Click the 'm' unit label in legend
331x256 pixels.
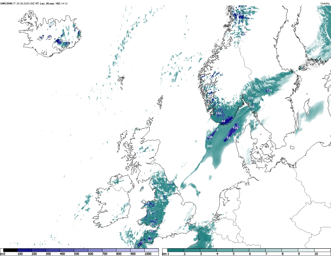point(2,254)
